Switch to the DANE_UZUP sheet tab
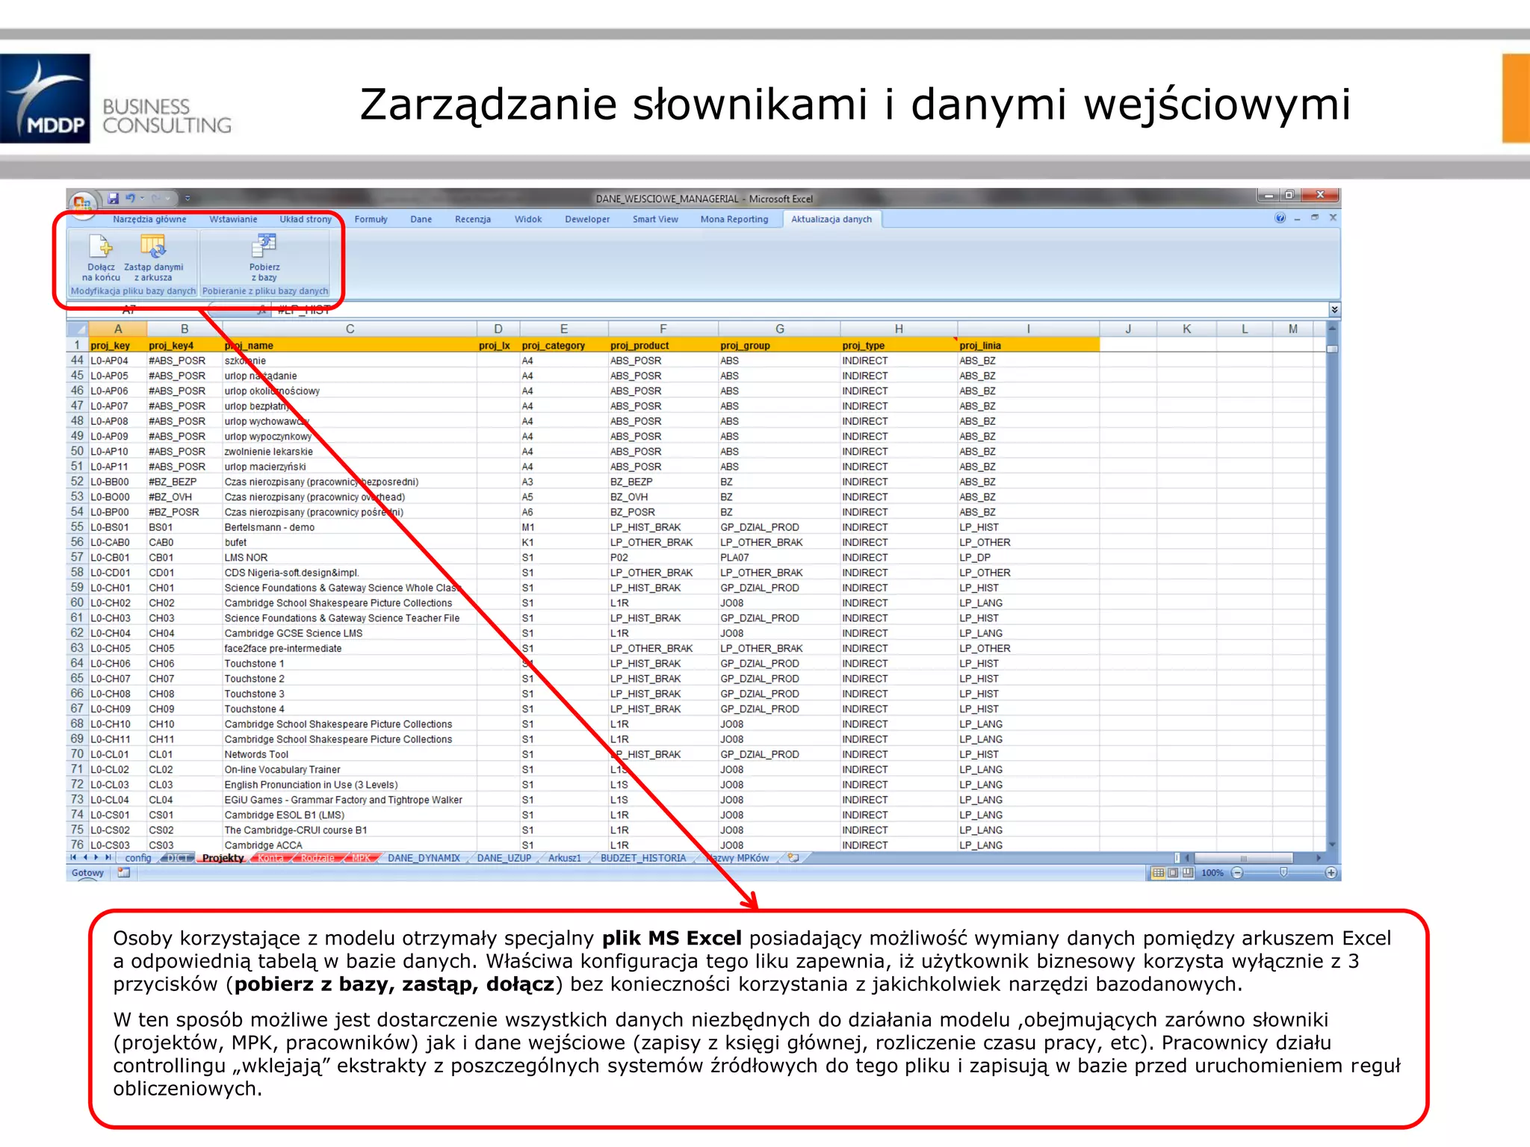This screenshot has width=1530, height=1147. (x=504, y=858)
